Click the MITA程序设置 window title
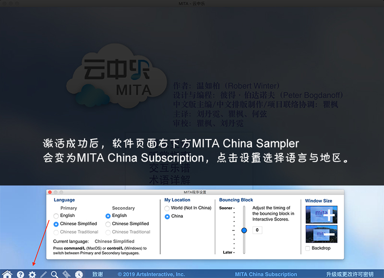Viewport: 384px width, 278px height. (195, 192)
